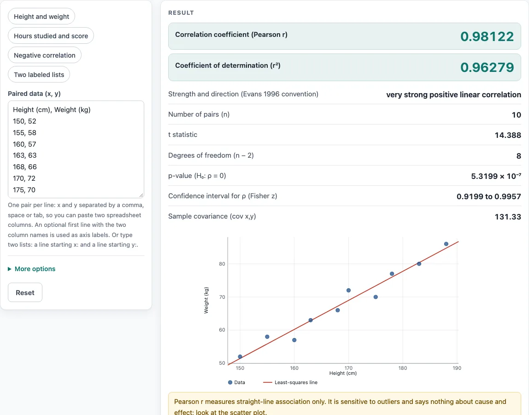This screenshot has width=529, height=415.
Task: Select the t statistic value 14.388
Action: (x=508, y=135)
